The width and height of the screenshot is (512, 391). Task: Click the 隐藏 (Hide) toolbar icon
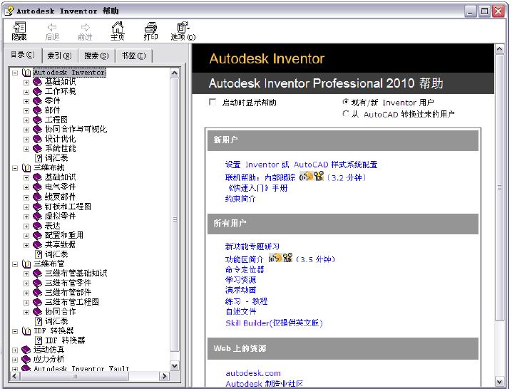pyautogui.click(x=19, y=27)
